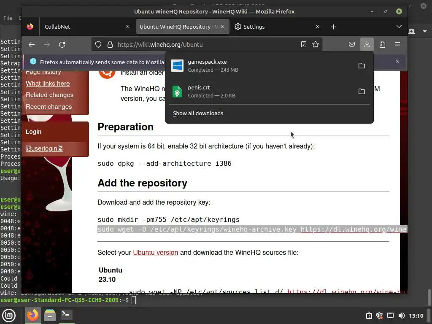This screenshot has height=324, width=432.
Task: Click the padlock site information icon
Action: click(x=110, y=44)
